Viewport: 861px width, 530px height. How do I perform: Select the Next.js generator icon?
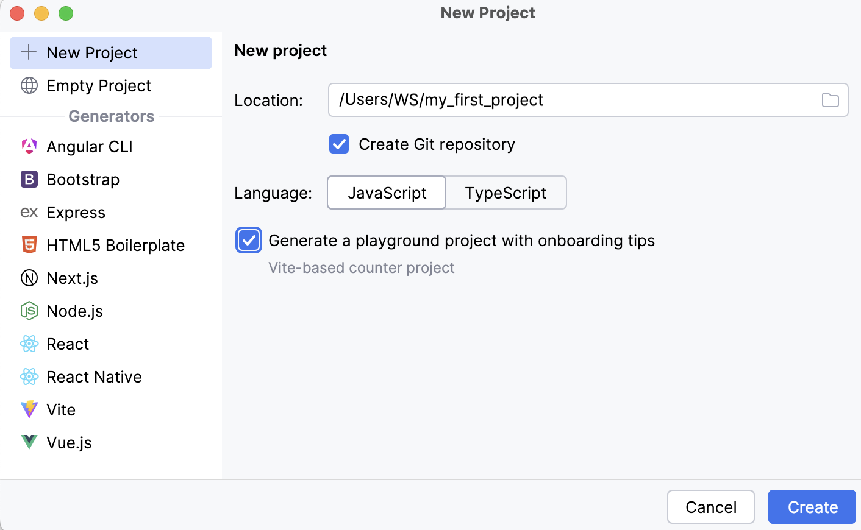pos(29,278)
